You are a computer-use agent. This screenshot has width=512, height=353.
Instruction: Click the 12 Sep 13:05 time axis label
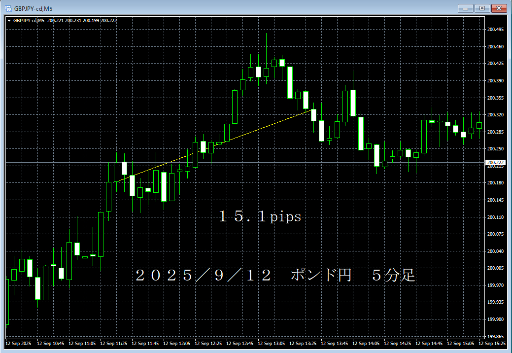[x=271, y=343]
